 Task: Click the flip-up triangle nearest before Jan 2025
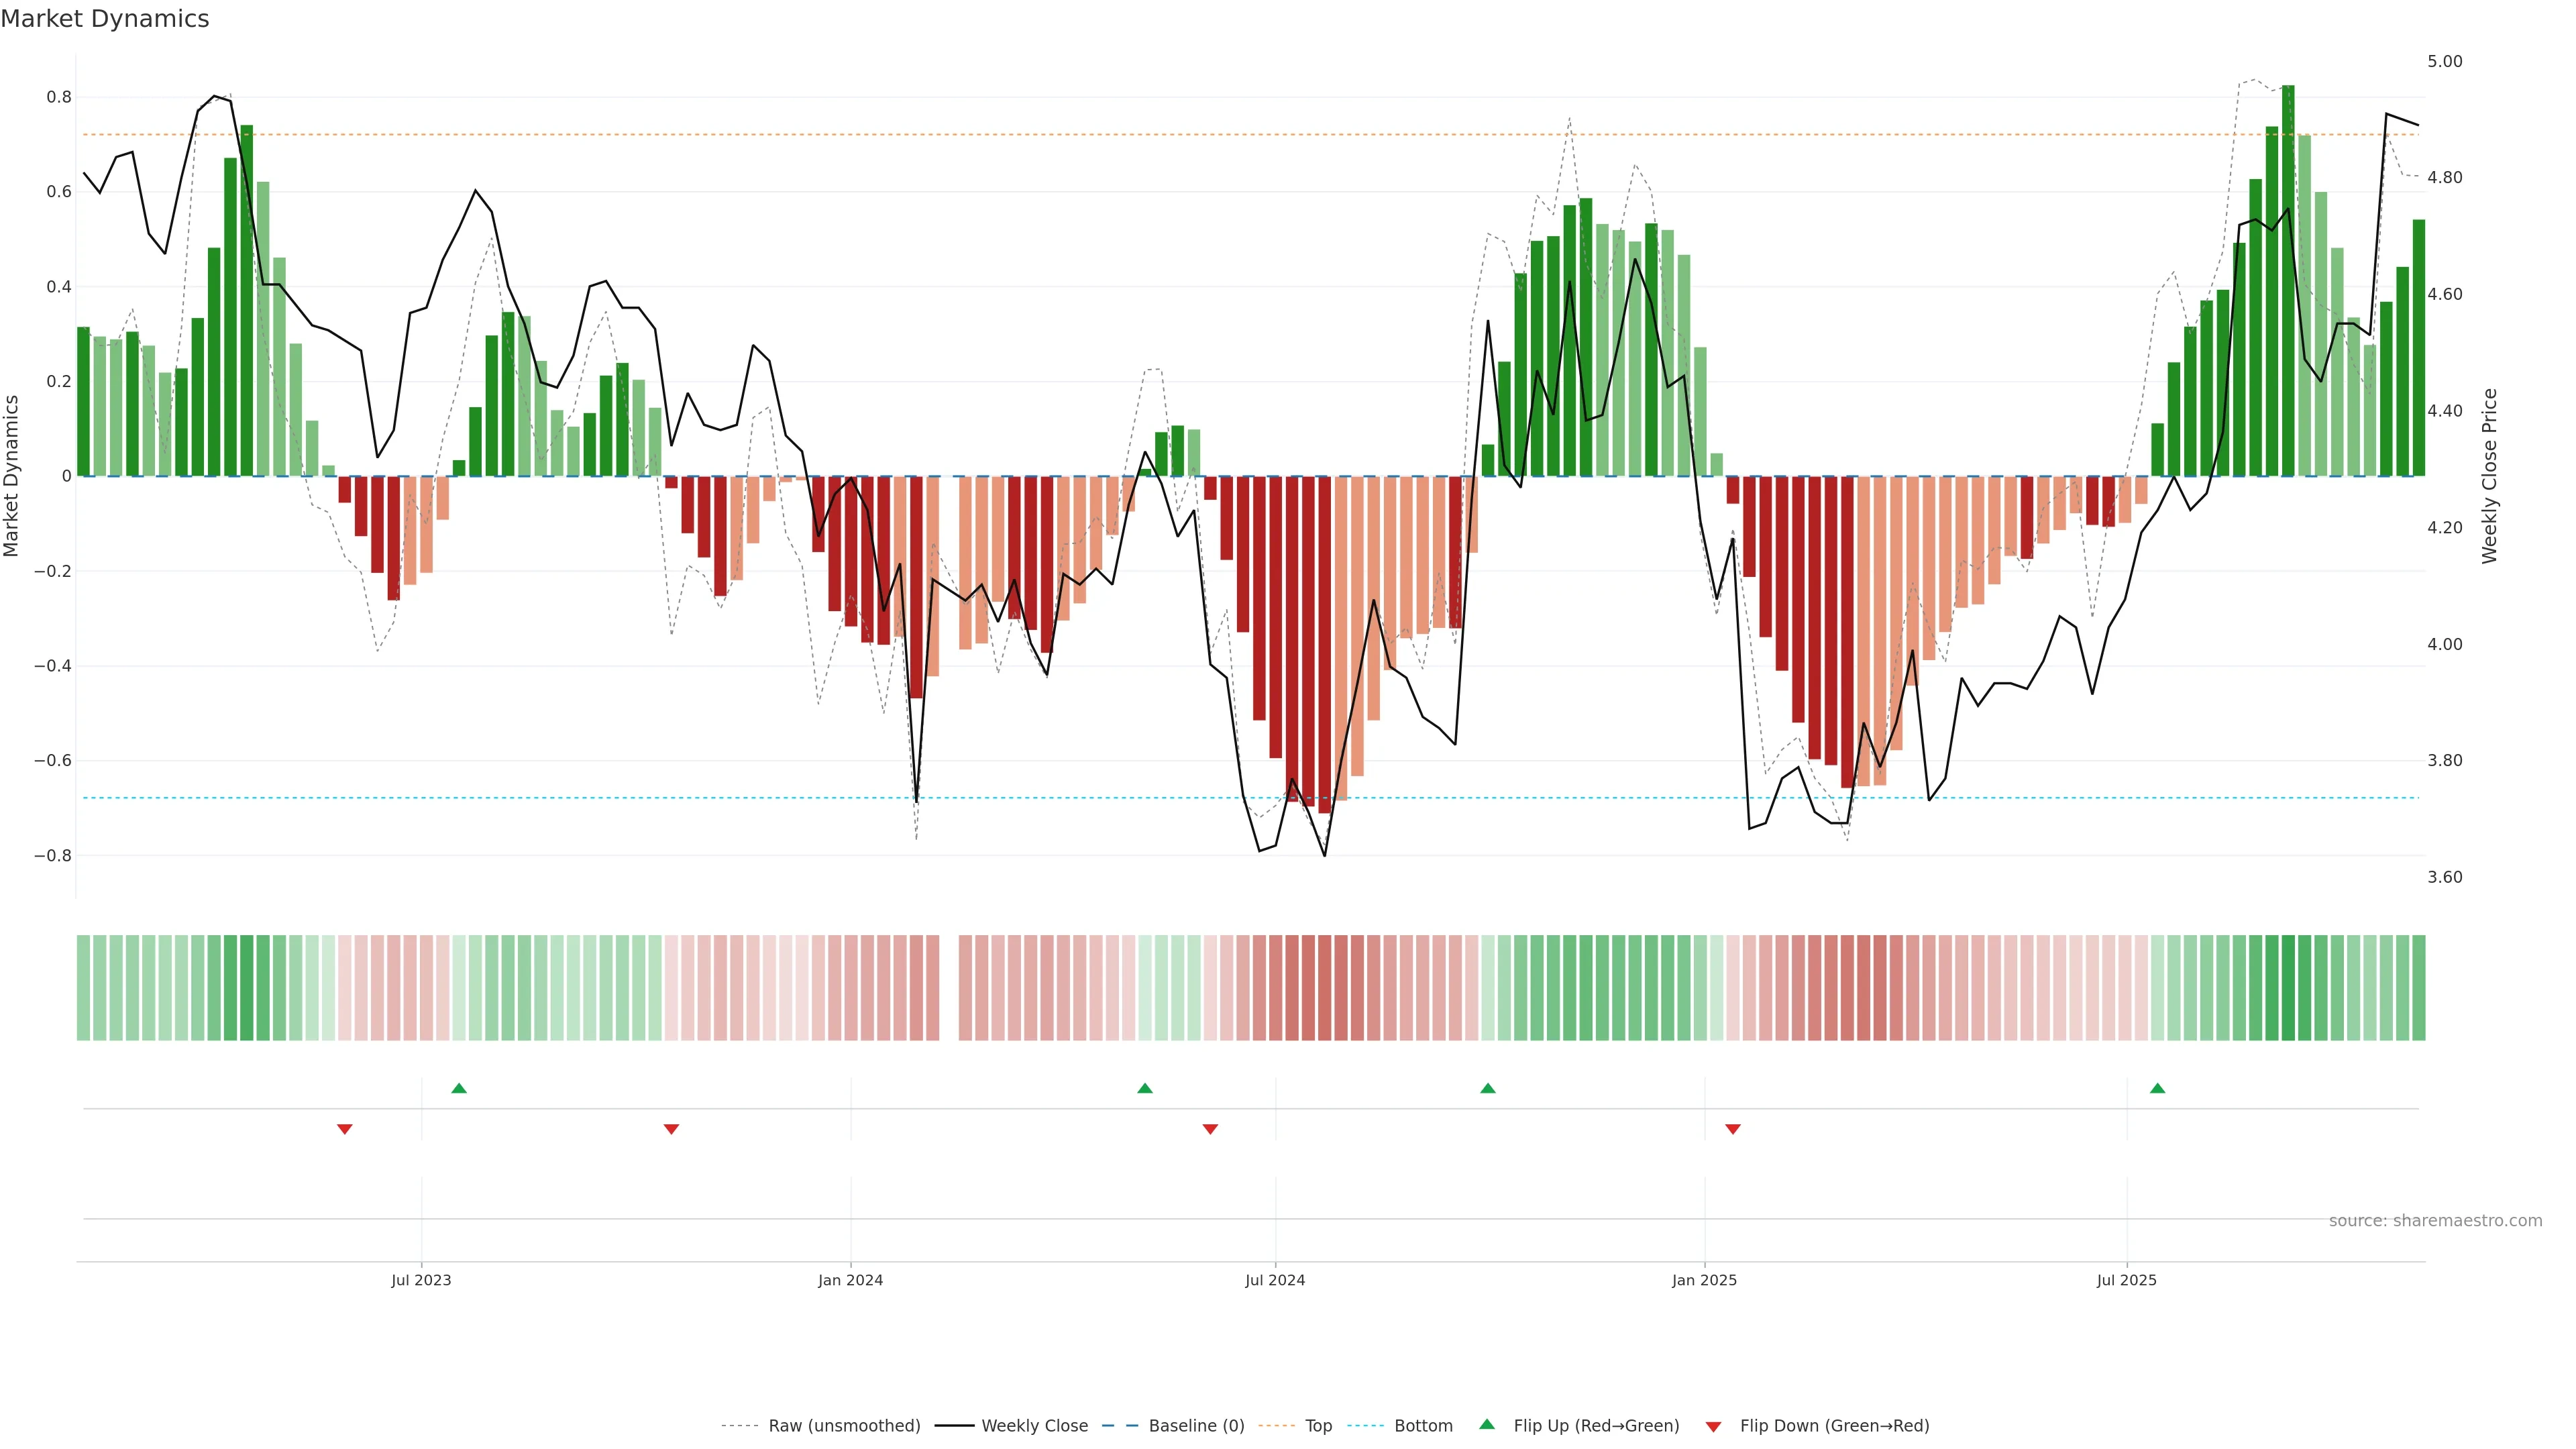click(1488, 1088)
